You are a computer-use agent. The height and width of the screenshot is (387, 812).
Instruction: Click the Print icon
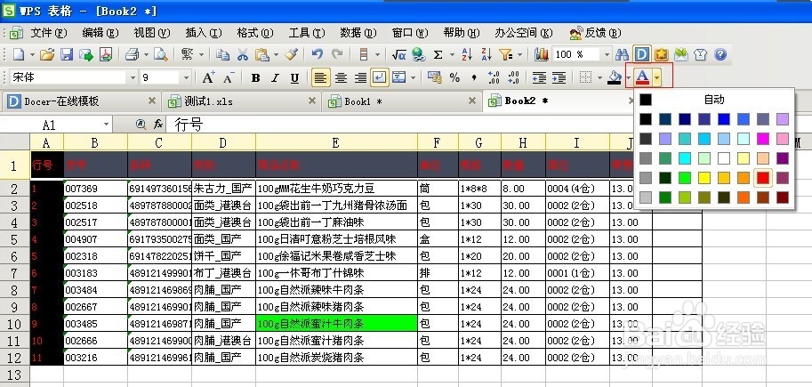click(133, 54)
